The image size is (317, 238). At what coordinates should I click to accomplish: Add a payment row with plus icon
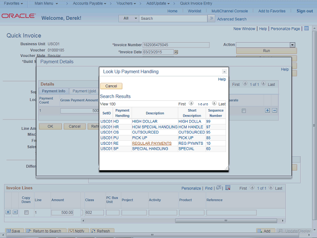pos(267,111)
